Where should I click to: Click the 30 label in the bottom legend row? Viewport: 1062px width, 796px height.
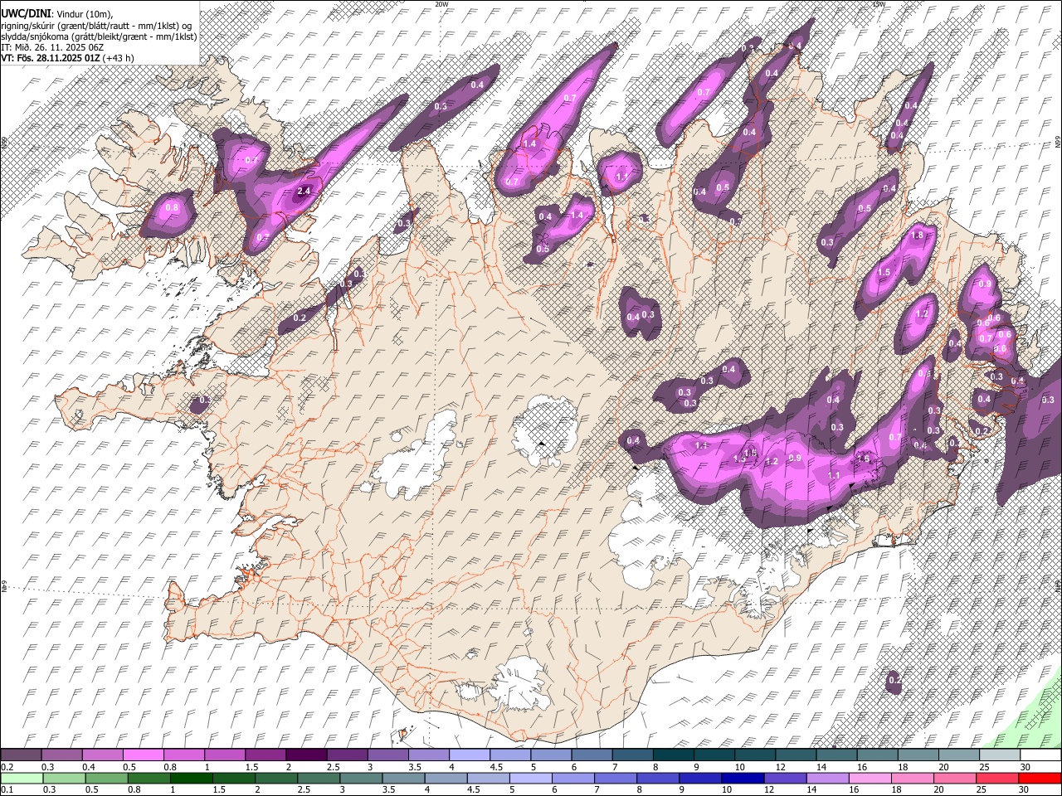[1025, 789]
